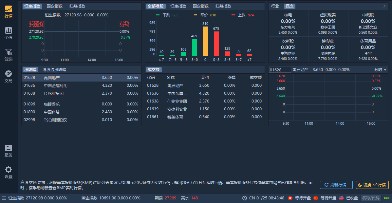Viewport: 392px width, 203px height.
Task: Click the red 675 bar for 0~3 range
Action: point(216,44)
